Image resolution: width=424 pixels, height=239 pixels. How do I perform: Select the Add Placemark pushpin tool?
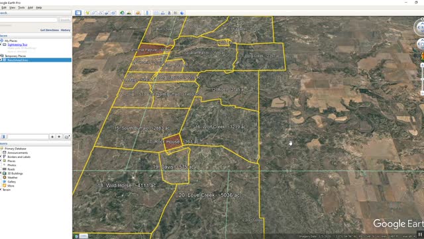[x=87, y=13]
